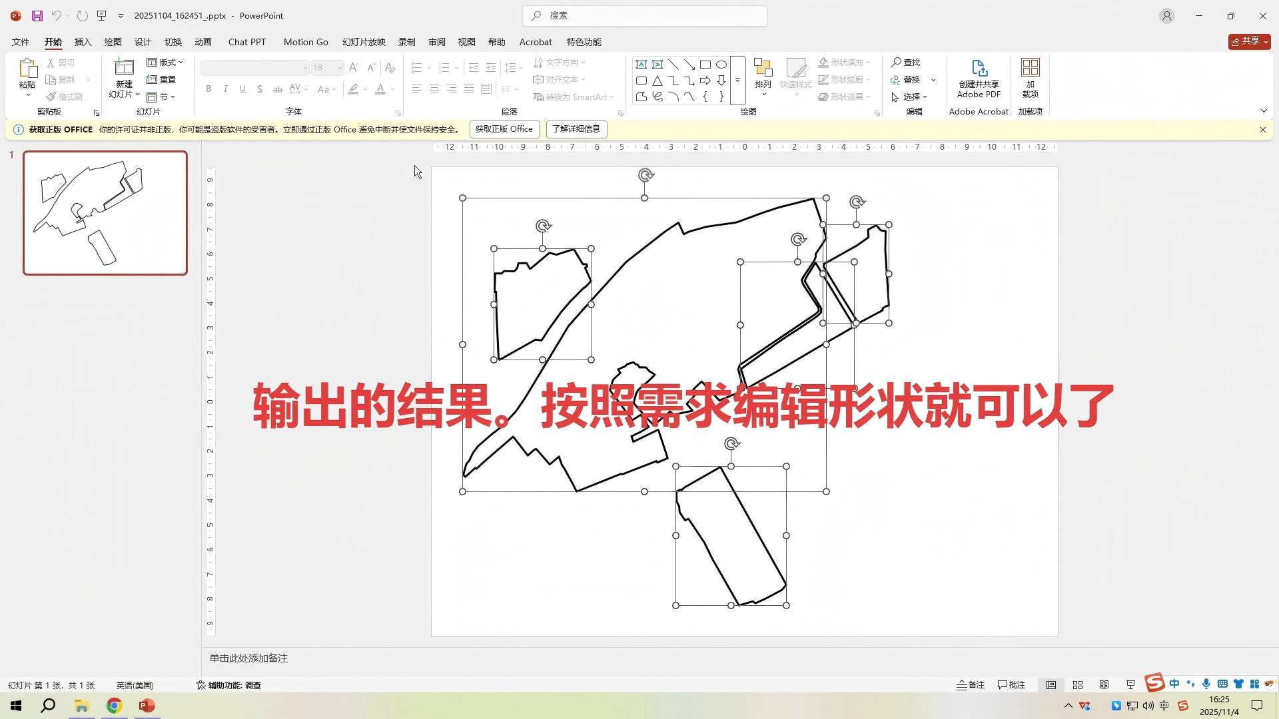Pick the text box shape icon
The height and width of the screenshot is (719, 1279).
641,65
